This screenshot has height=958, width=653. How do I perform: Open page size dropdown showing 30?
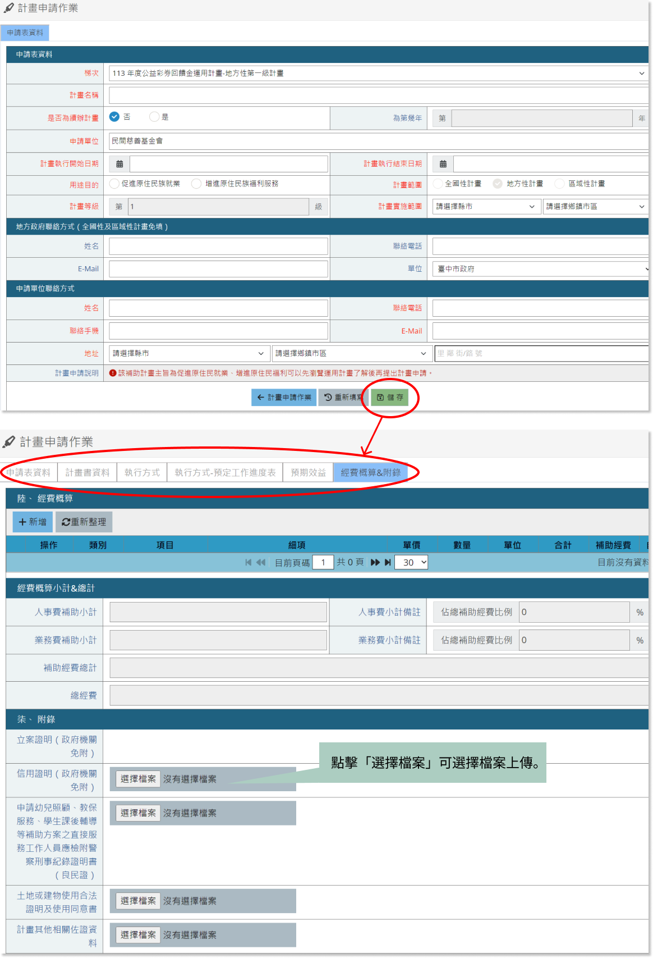(411, 562)
